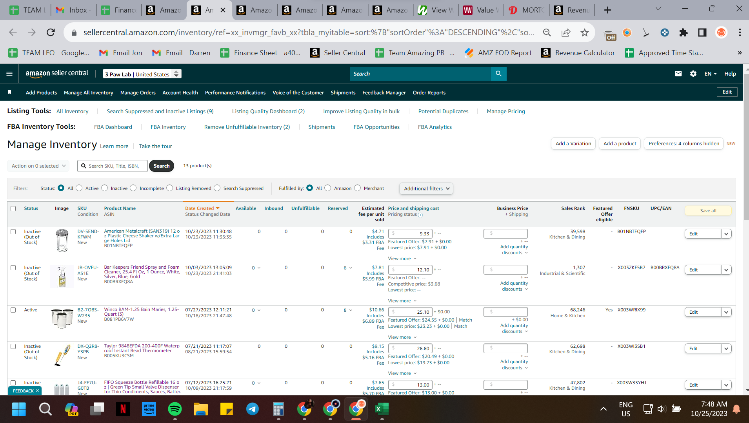Open Calculator from the taskbar

tap(278, 409)
